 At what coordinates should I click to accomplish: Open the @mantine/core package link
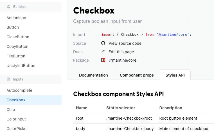coord(122,60)
